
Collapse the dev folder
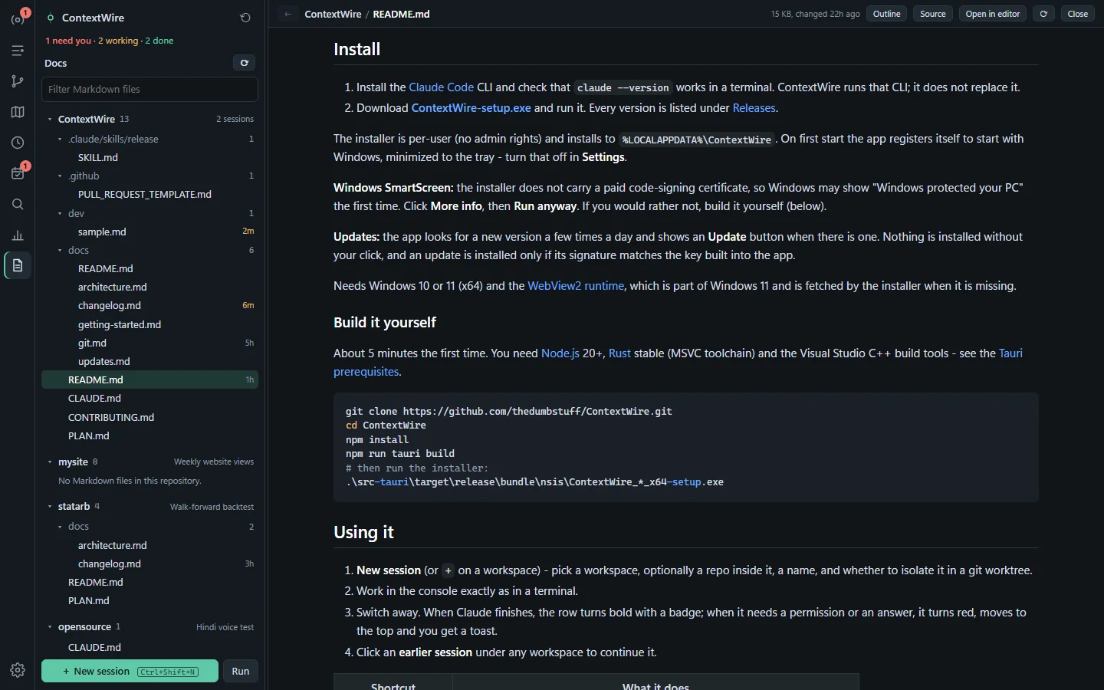click(60, 214)
